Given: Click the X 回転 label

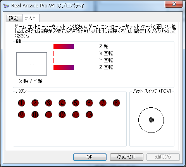Looking at the screenshot, I should tap(106, 53).
